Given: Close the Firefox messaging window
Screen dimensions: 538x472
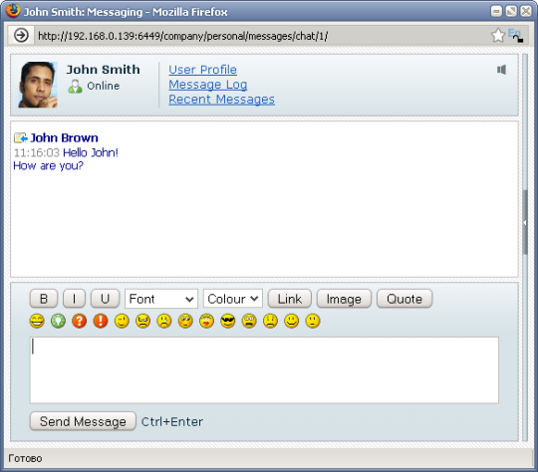Looking at the screenshot, I should pyautogui.click(x=526, y=11).
